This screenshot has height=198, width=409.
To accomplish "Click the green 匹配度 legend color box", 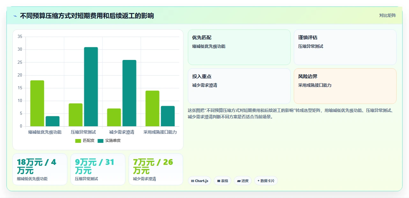I will pos(78,141).
